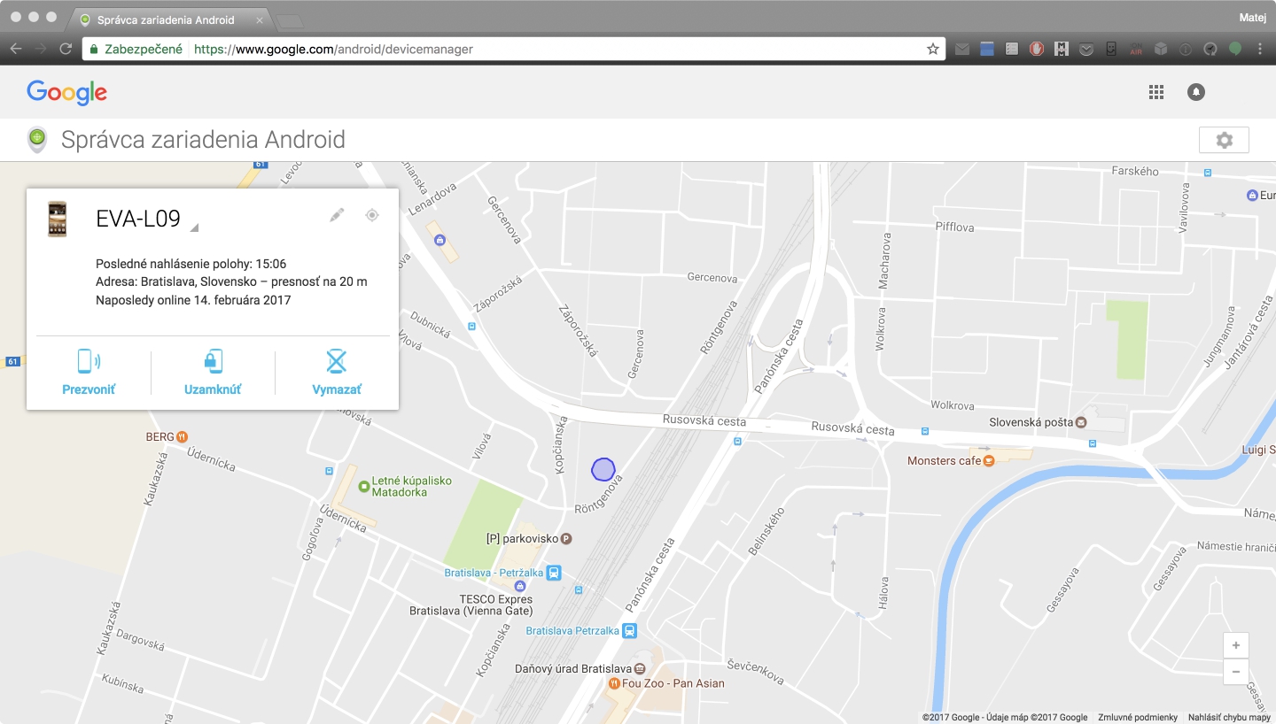Click the address bar URL field

tap(514, 50)
